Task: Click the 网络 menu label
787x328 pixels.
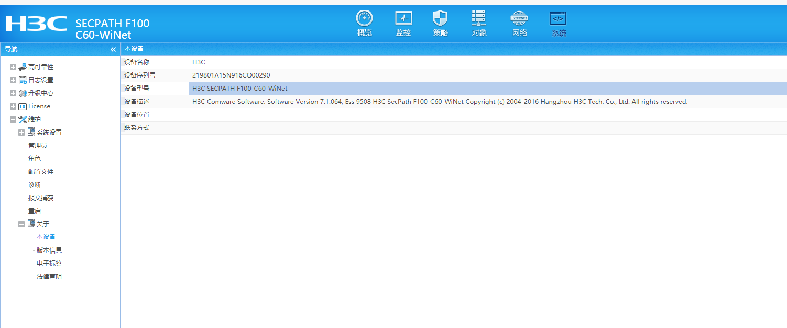Action: coord(520,33)
